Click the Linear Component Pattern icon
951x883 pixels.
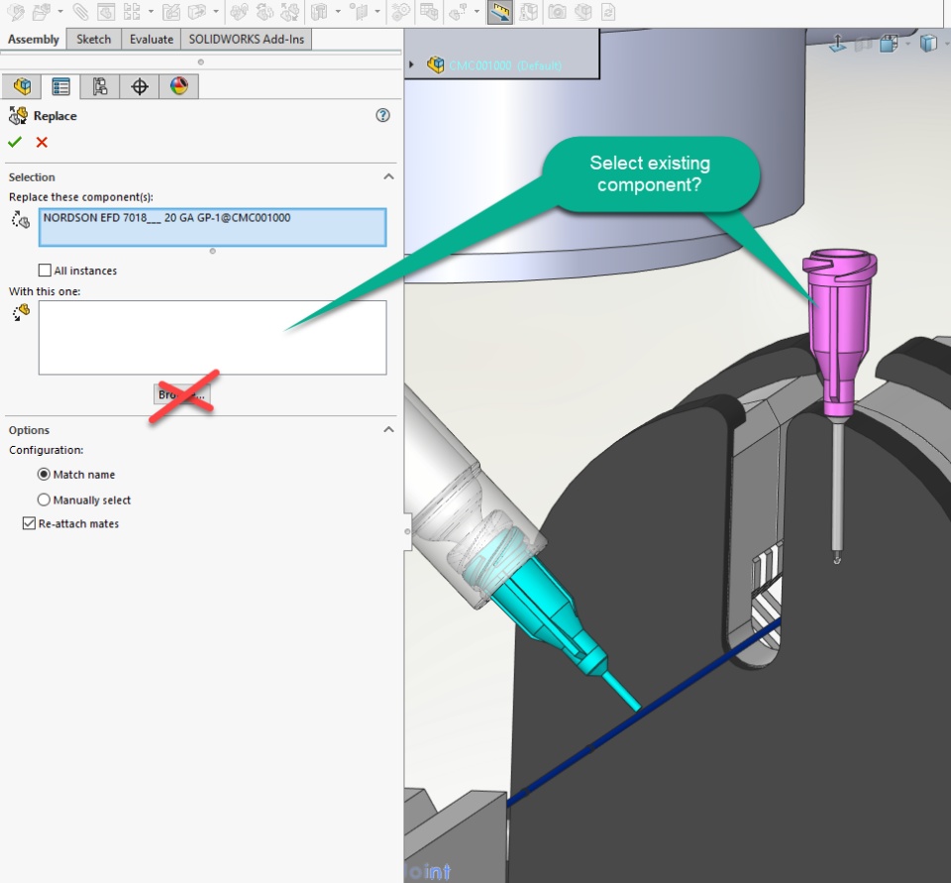coord(132,11)
